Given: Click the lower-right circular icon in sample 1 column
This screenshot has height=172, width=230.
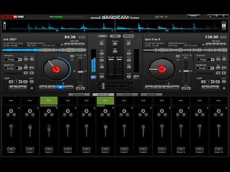Looking at the screenshot, I should 14,115.
